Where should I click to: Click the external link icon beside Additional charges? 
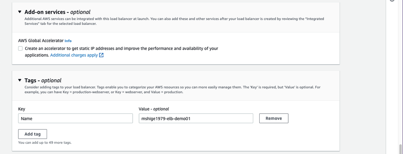[101, 55]
